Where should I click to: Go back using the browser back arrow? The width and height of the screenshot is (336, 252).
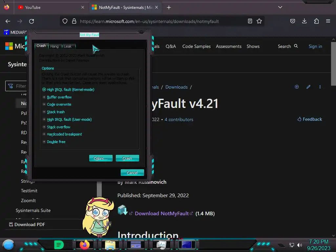[8, 21]
